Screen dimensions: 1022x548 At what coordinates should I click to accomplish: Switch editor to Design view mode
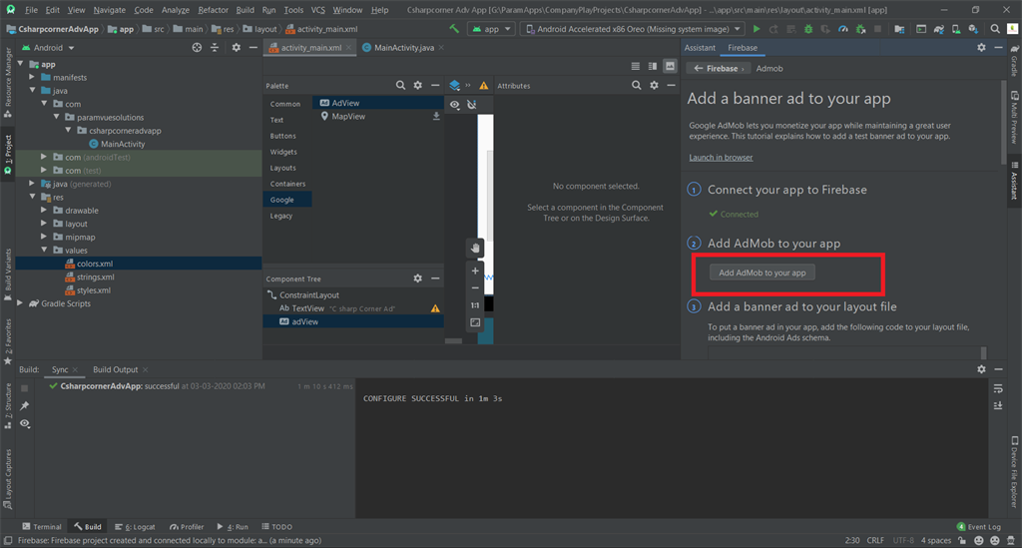670,66
